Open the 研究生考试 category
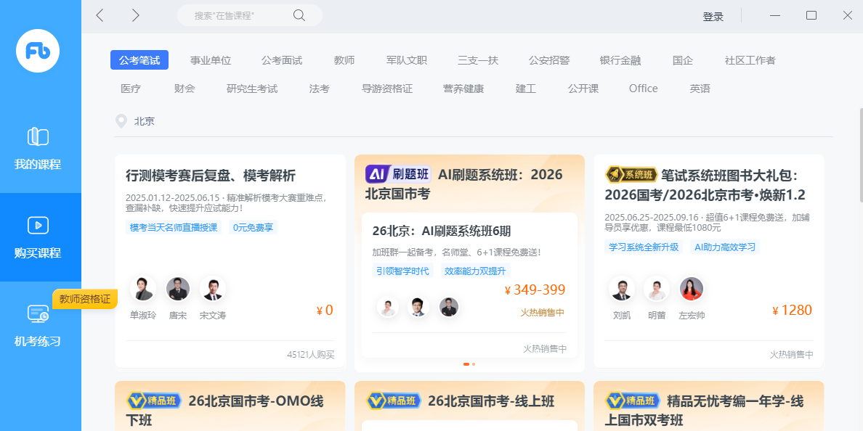This screenshot has width=863, height=431. point(251,89)
